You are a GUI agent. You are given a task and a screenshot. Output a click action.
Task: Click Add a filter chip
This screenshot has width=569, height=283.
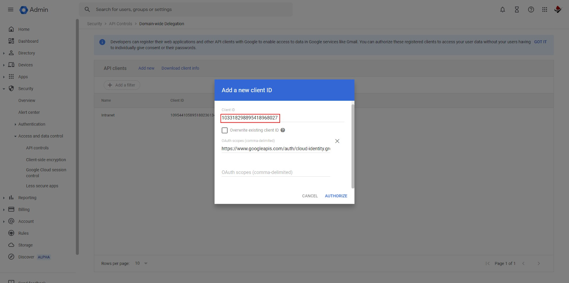[122, 85]
